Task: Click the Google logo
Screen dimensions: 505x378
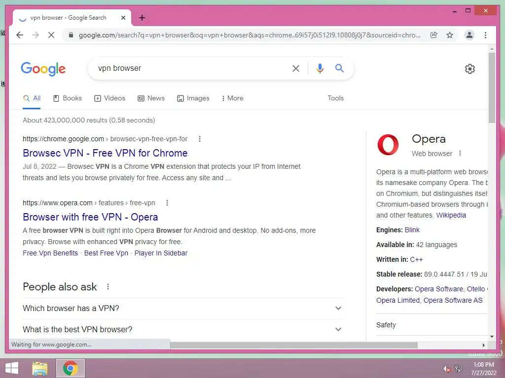Action: pos(43,69)
